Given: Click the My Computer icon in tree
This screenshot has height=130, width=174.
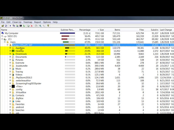Looking at the screenshot, I should 2,33.
